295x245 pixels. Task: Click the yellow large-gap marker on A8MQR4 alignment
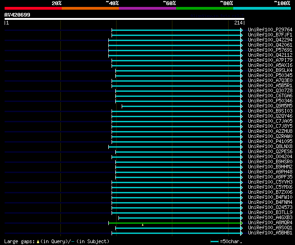[x=142, y=225]
